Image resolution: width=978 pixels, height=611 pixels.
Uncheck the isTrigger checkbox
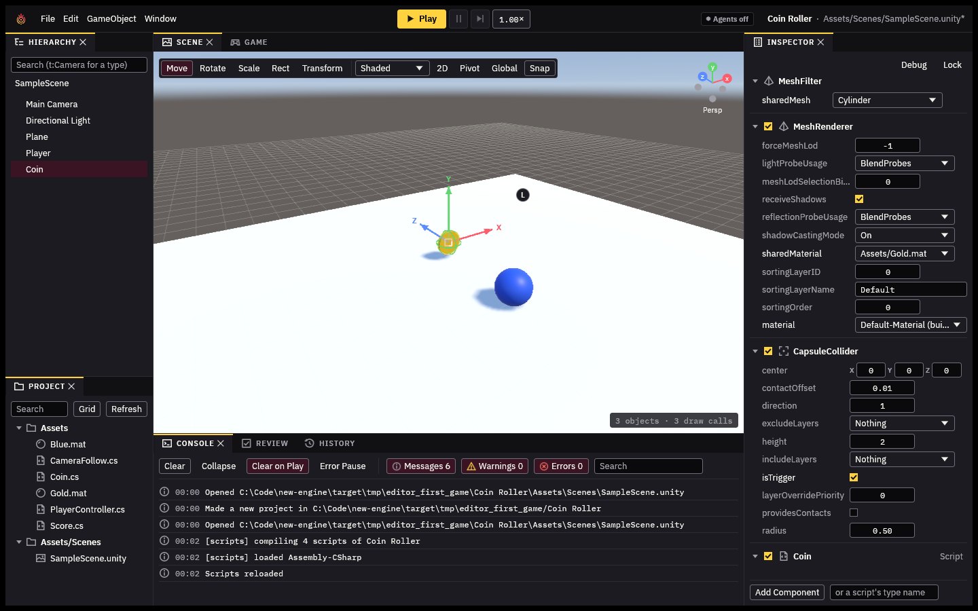point(854,477)
